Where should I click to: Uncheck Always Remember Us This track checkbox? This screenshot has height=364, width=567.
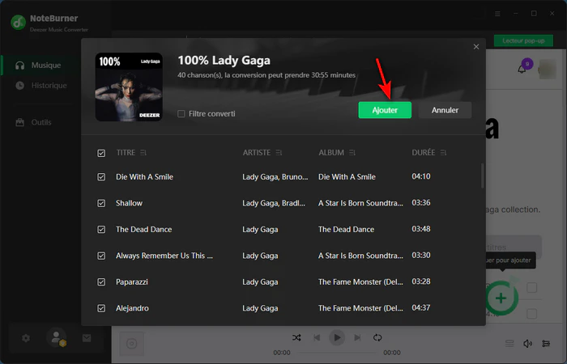pos(101,256)
